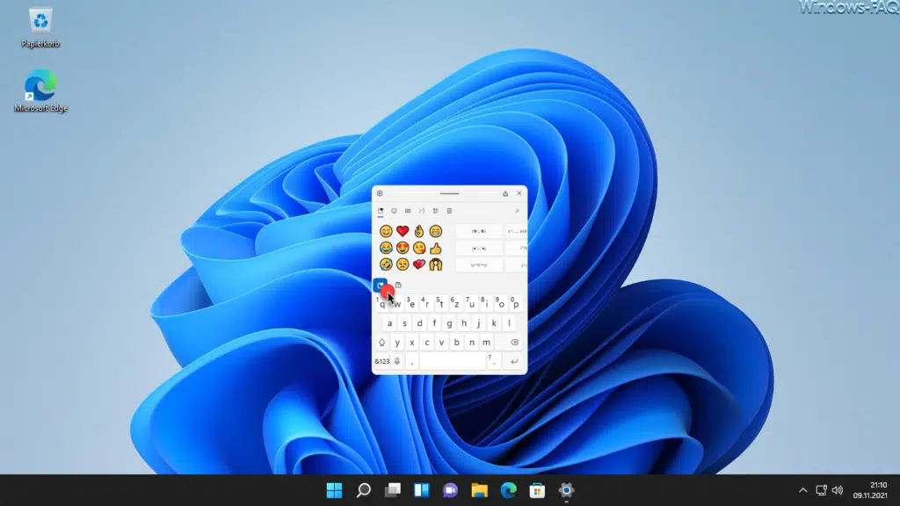Select the red heart emoji

click(403, 230)
